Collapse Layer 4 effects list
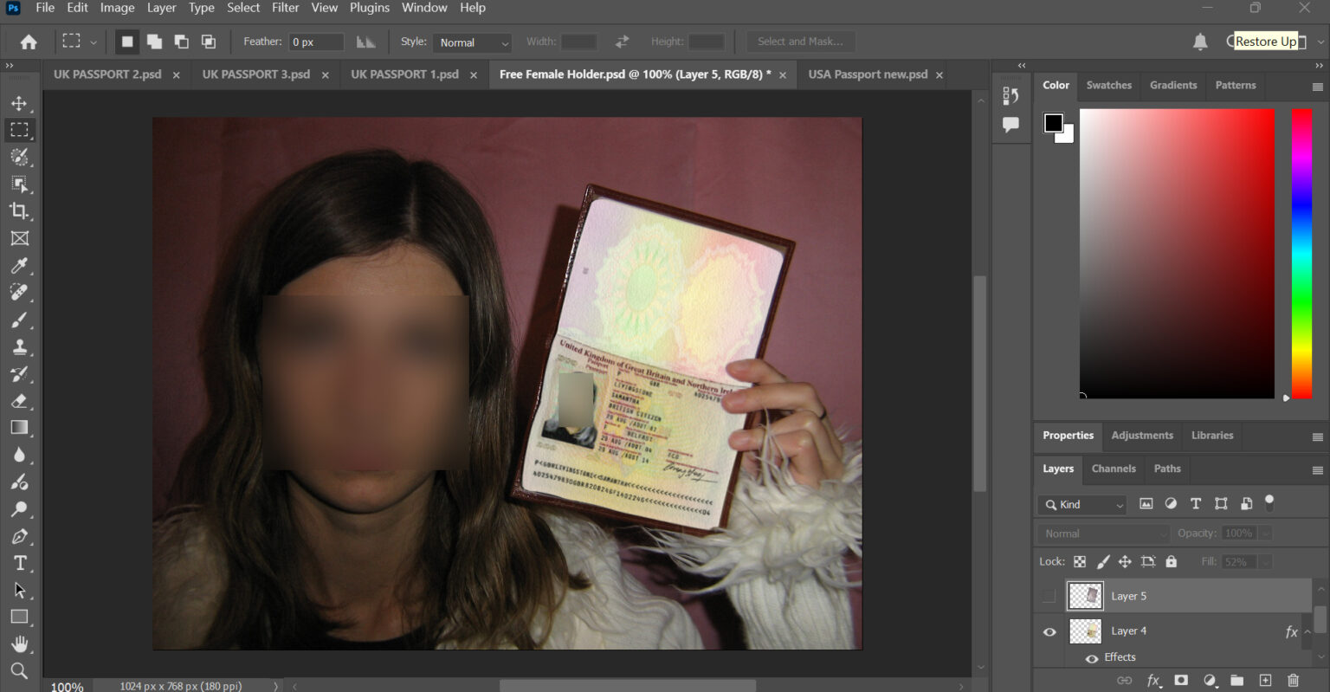1330x692 pixels. coord(1307,632)
